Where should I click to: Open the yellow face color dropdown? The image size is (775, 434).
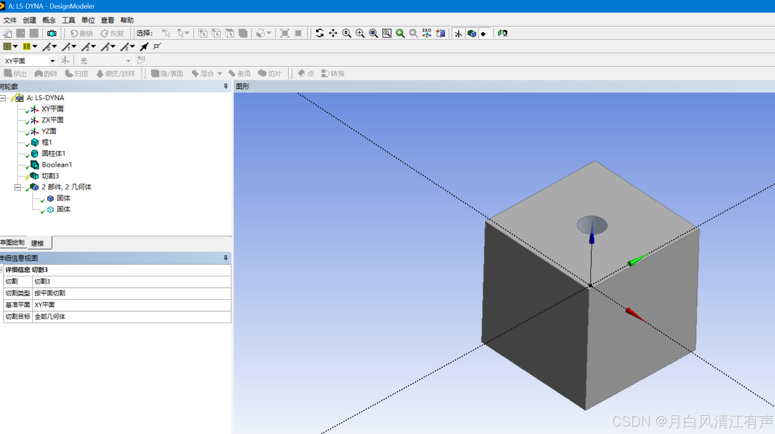tap(35, 46)
